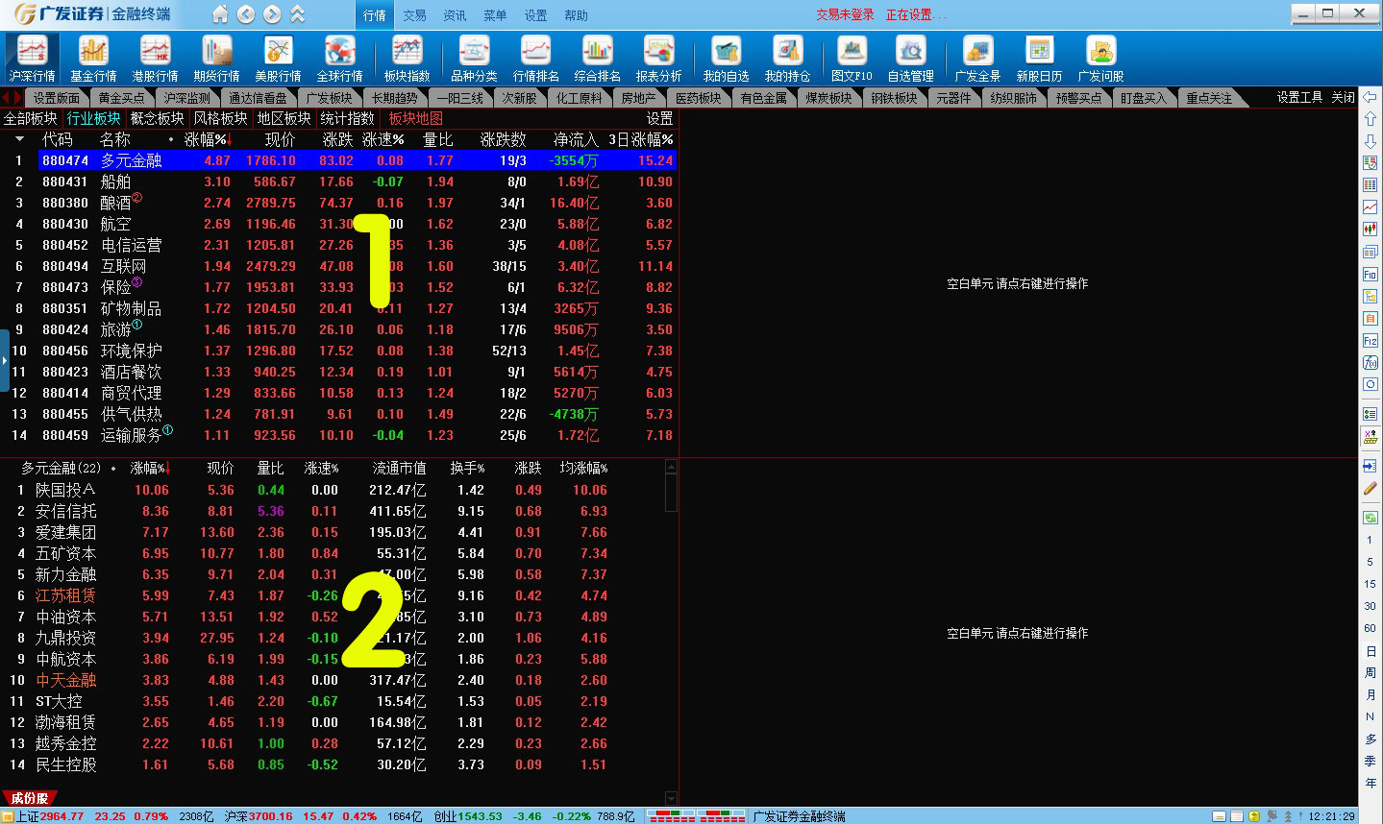
Task: Select the 日 daily period button
Action: 1370,651
